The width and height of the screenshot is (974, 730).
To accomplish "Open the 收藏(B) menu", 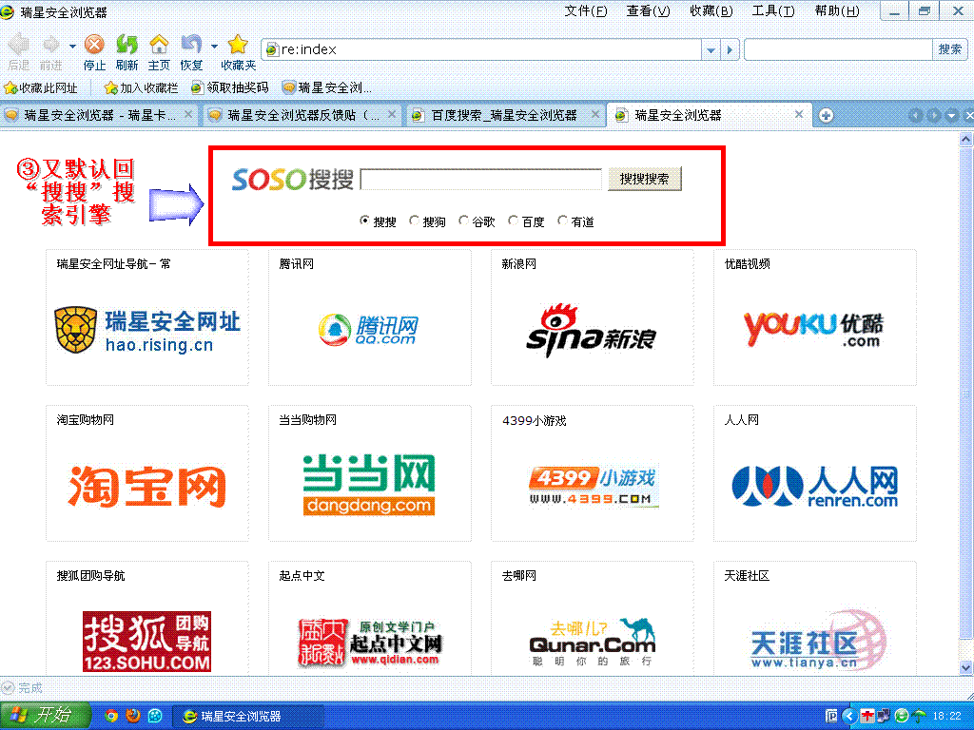I will (711, 11).
